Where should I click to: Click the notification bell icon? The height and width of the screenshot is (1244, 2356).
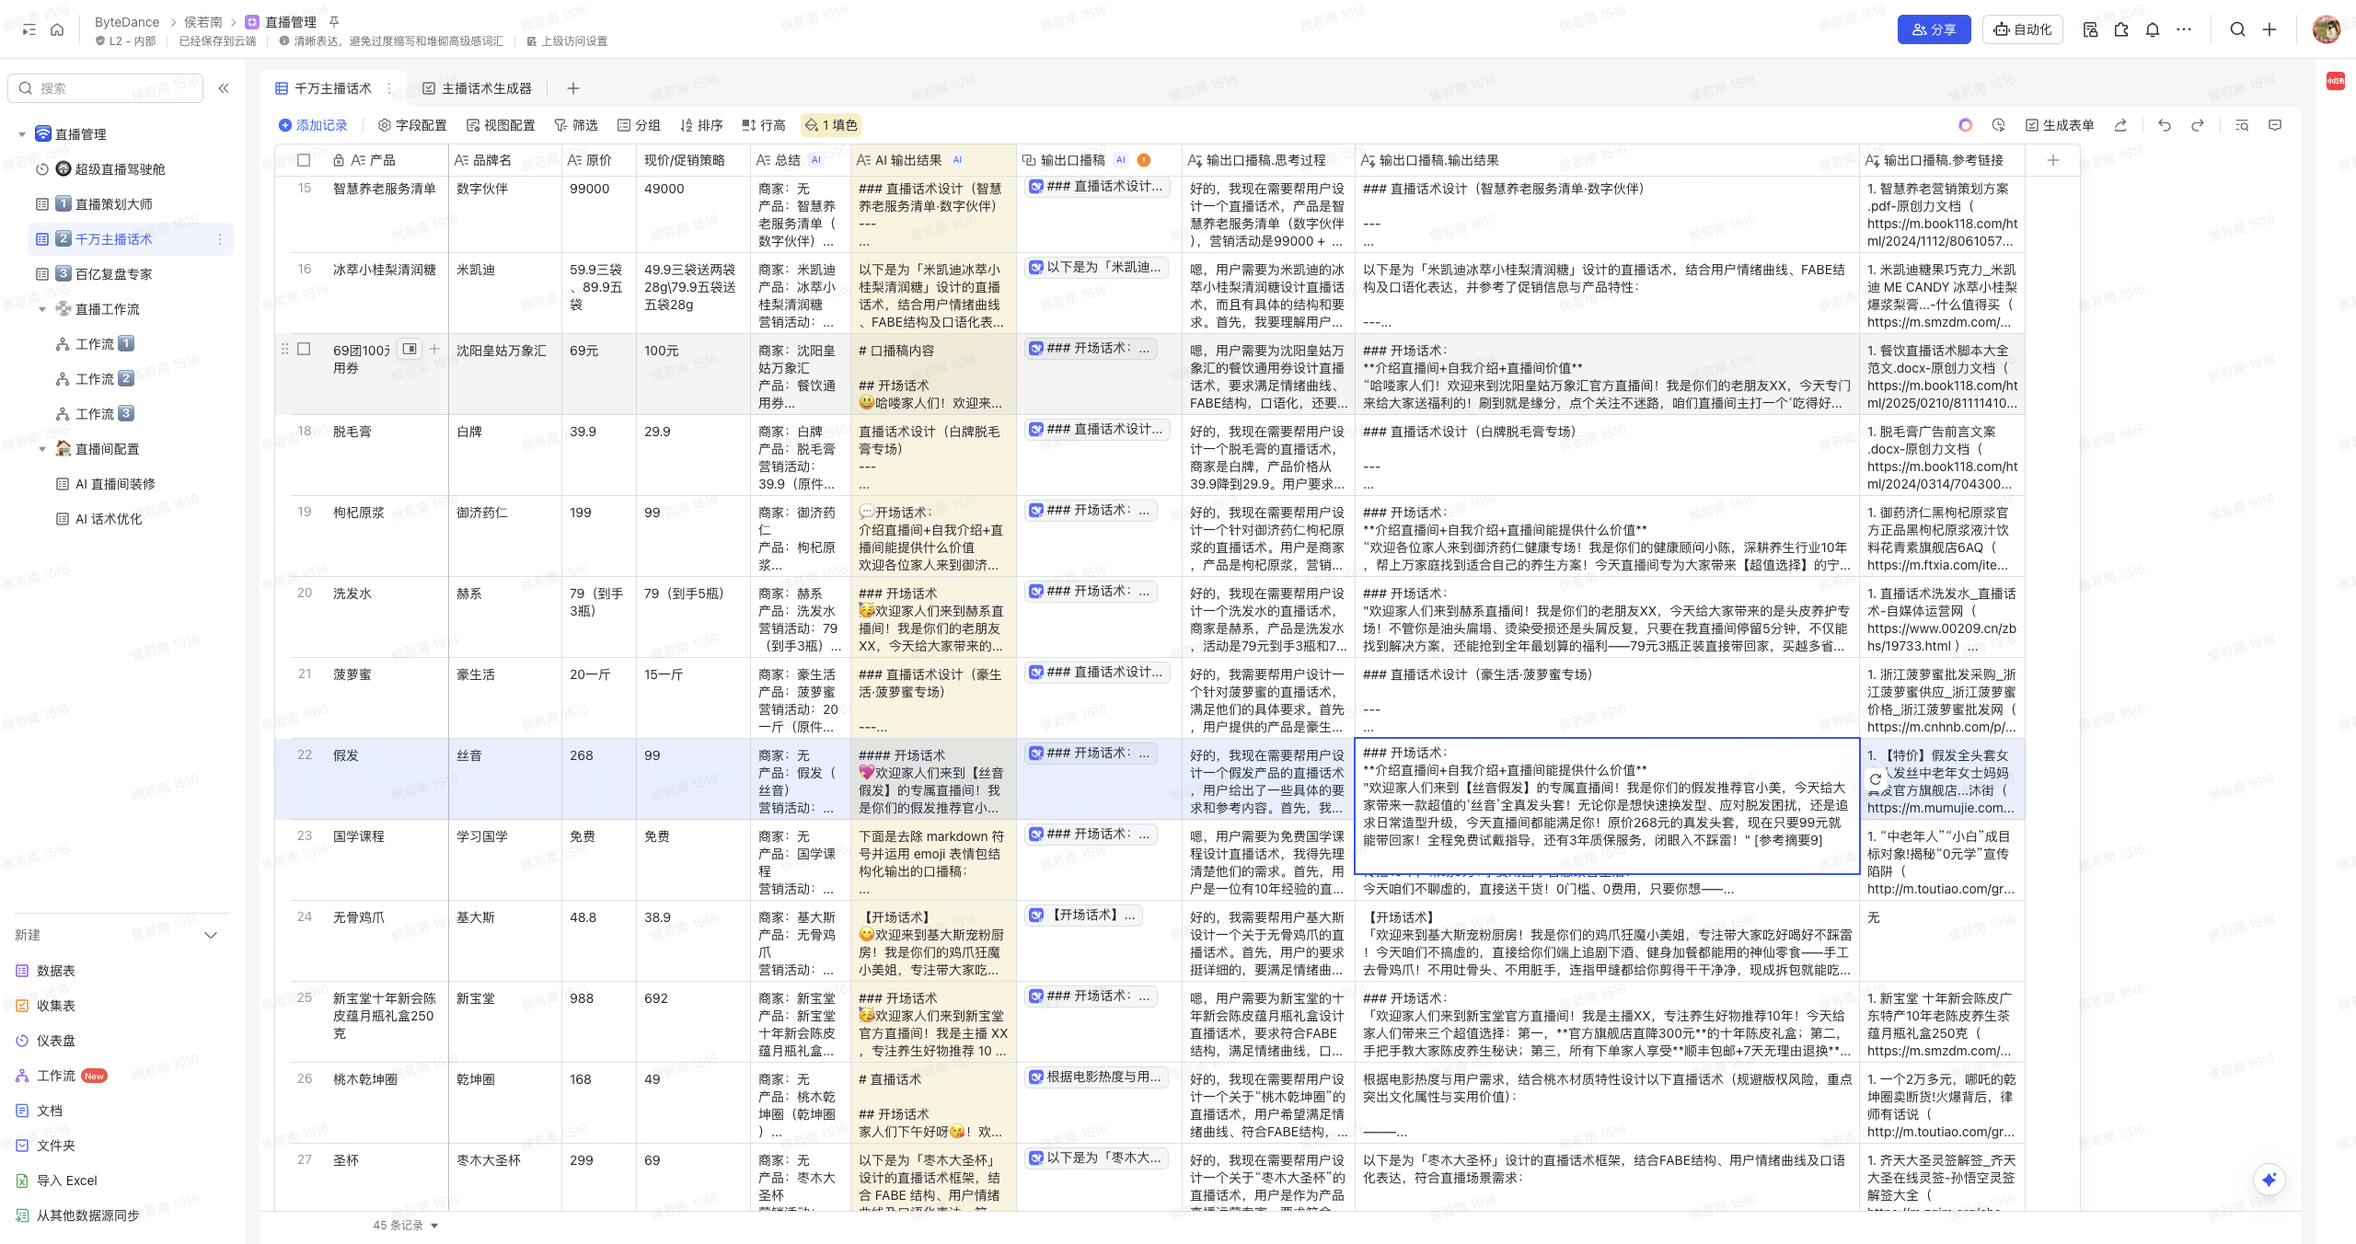click(x=2152, y=29)
